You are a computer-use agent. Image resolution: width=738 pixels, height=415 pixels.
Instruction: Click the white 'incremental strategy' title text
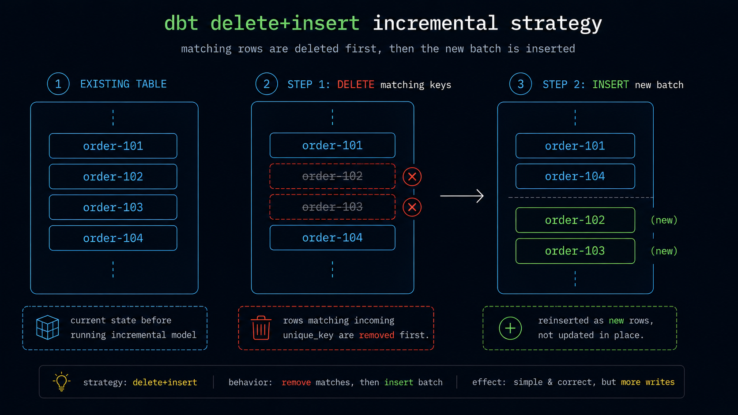[487, 23]
